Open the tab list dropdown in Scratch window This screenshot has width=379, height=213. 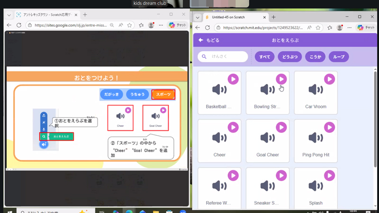[x=198, y=17]
